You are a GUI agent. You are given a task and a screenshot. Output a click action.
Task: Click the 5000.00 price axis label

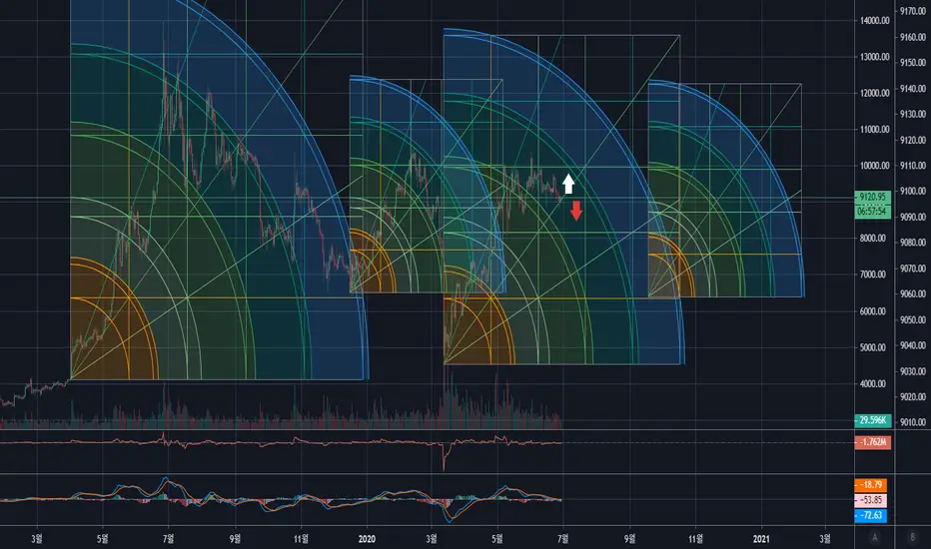point(873,347)
